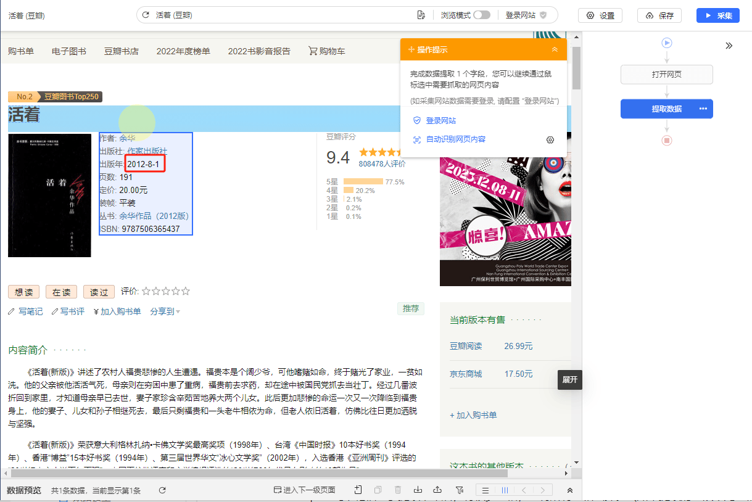Click the 808478人评价 ratings link
Viewport: 752px width, 502px height.
click(382, 164)
